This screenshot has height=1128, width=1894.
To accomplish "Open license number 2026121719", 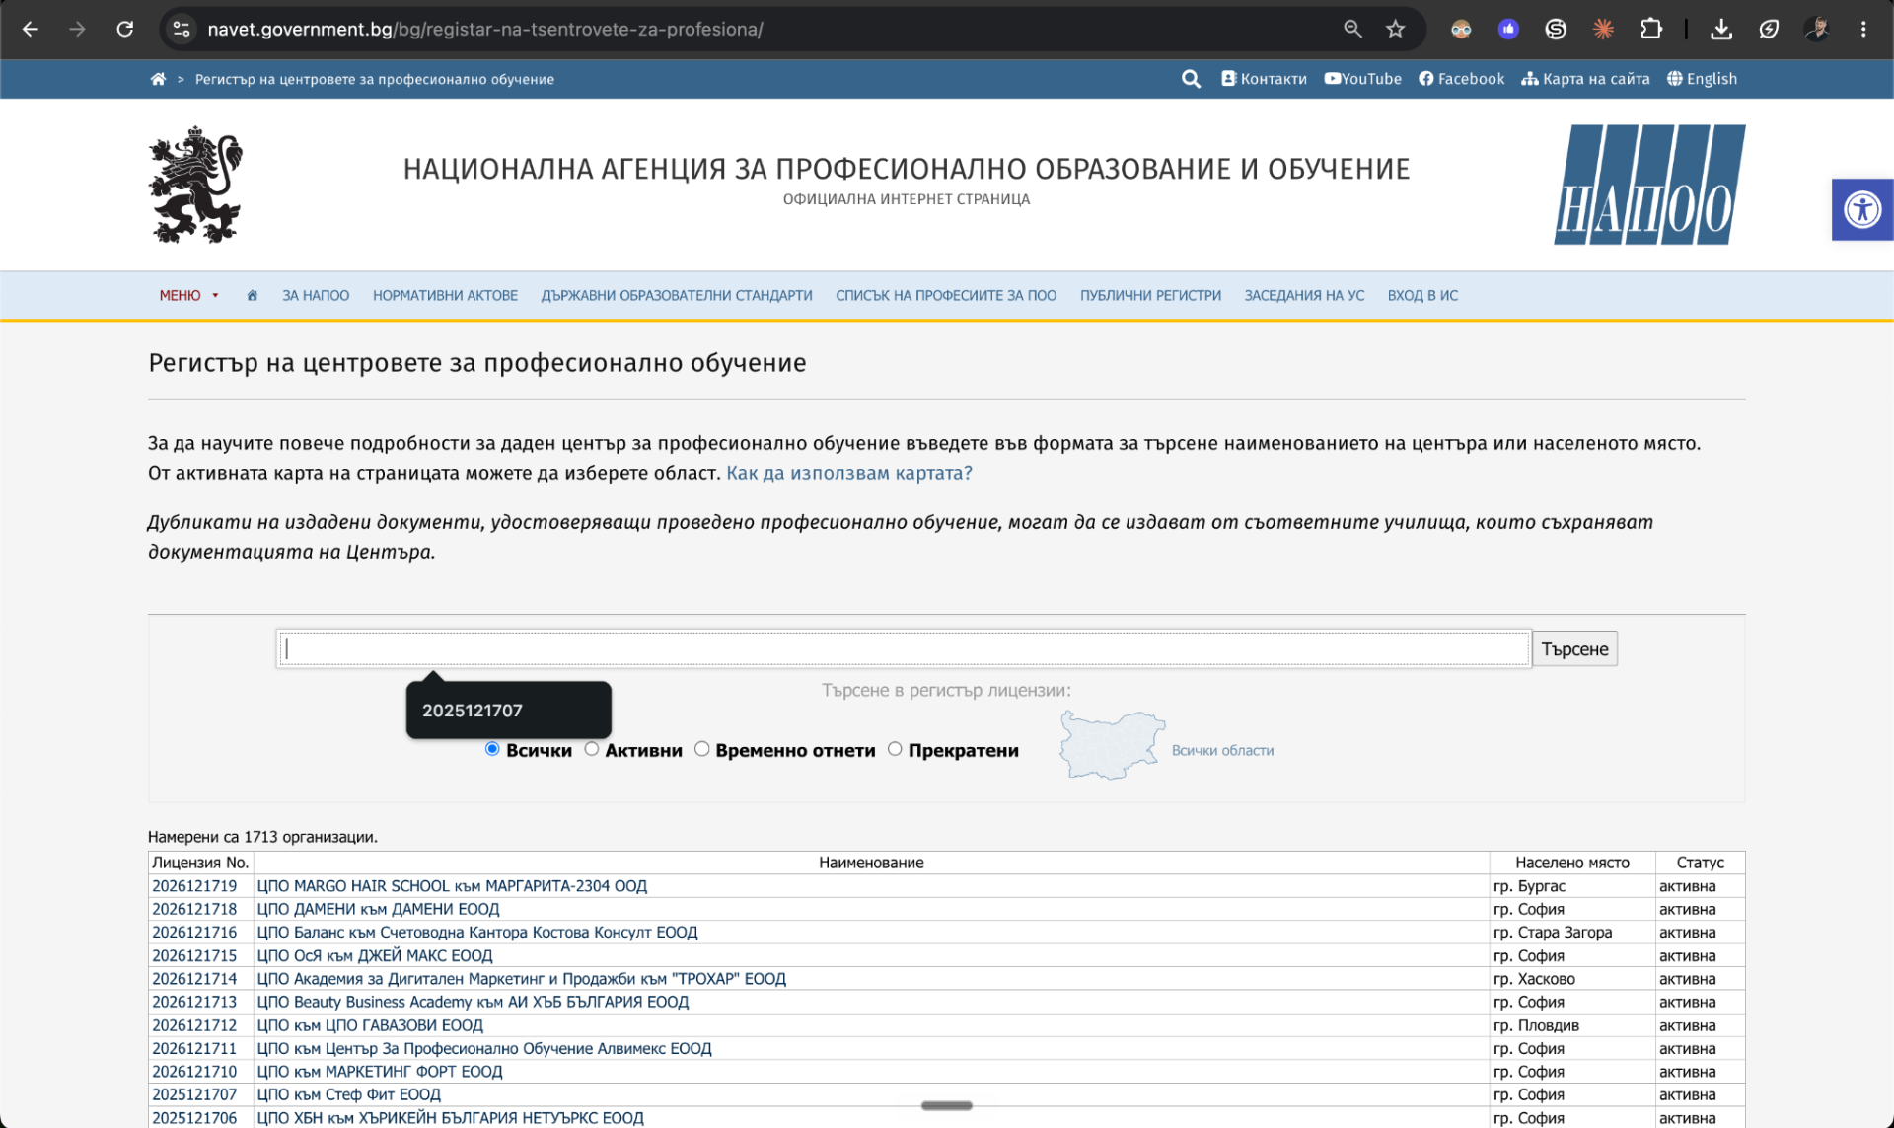I will coord(194,886).
